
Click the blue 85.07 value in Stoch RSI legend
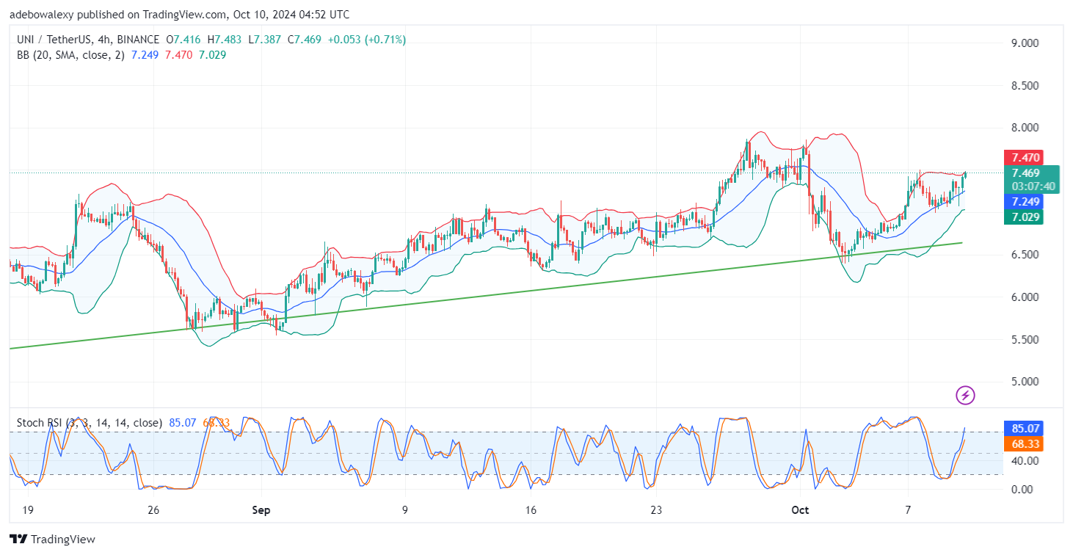point(181,423)
